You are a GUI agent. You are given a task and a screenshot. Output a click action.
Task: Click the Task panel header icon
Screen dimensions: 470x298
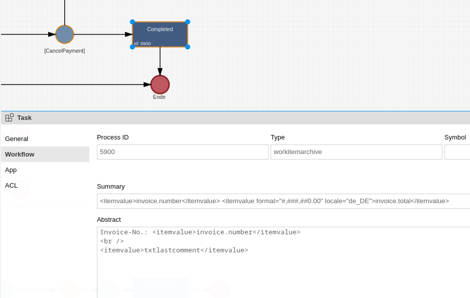10,117
